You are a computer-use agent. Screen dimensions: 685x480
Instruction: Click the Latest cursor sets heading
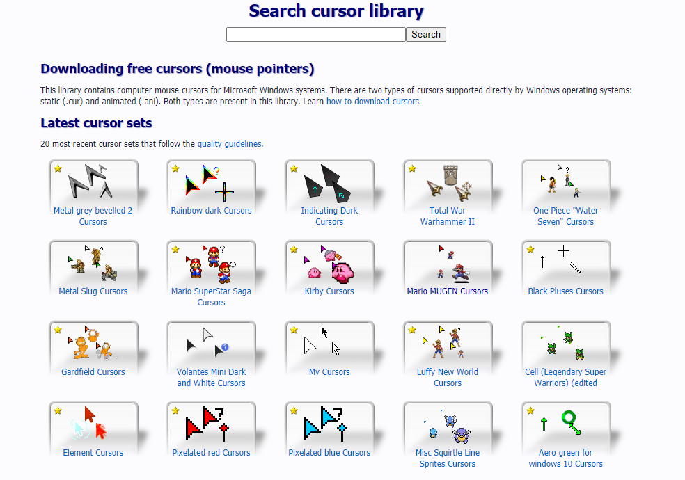click(96, 123)
